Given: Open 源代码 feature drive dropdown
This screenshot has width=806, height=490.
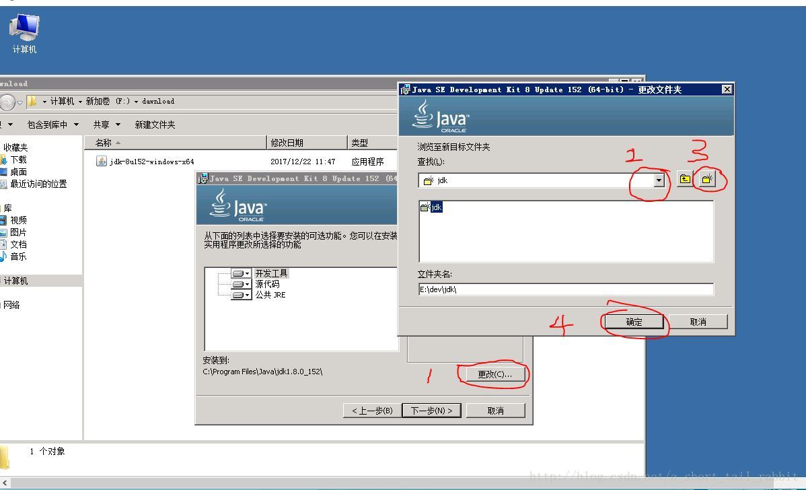Looking at the screenshot, I should (241, 284).
